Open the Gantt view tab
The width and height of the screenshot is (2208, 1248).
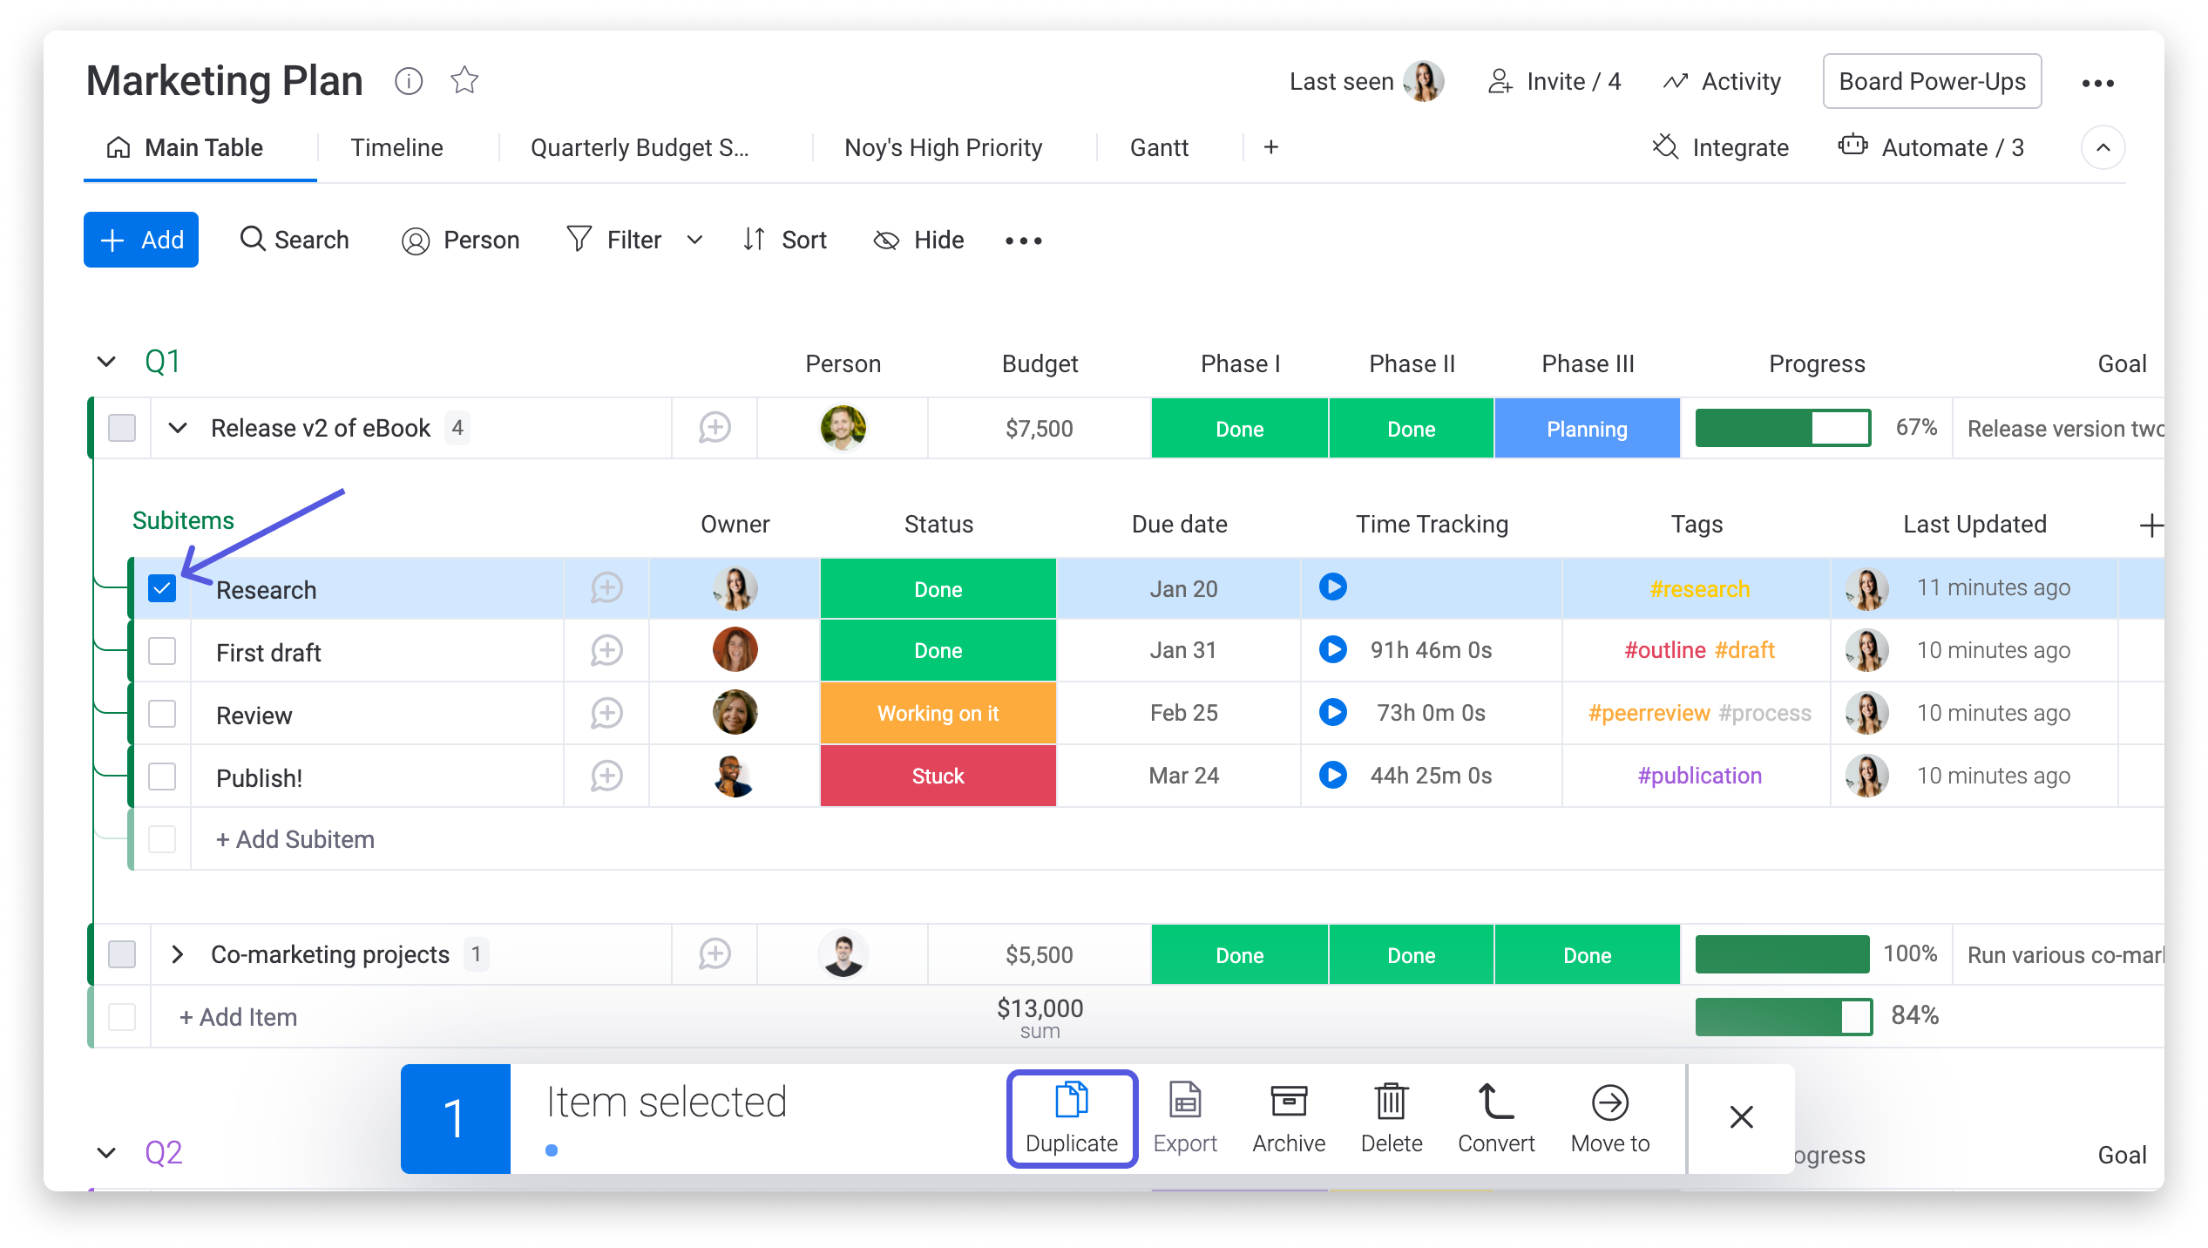(x=1159, y=148)
